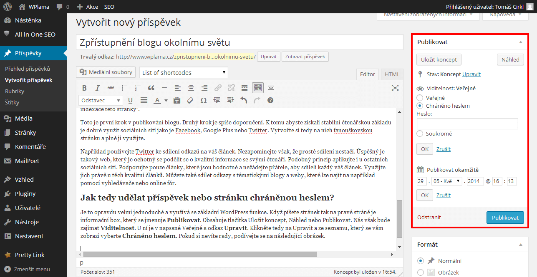Click the editor vertical scrollbar thumb
The image size is (537, 277).
click(400, 218)
